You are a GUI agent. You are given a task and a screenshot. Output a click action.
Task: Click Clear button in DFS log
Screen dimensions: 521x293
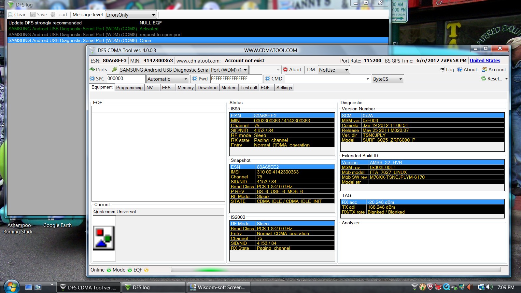click(x=17, y=15)
